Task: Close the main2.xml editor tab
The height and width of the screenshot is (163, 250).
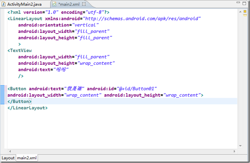Action: (84, 4)
